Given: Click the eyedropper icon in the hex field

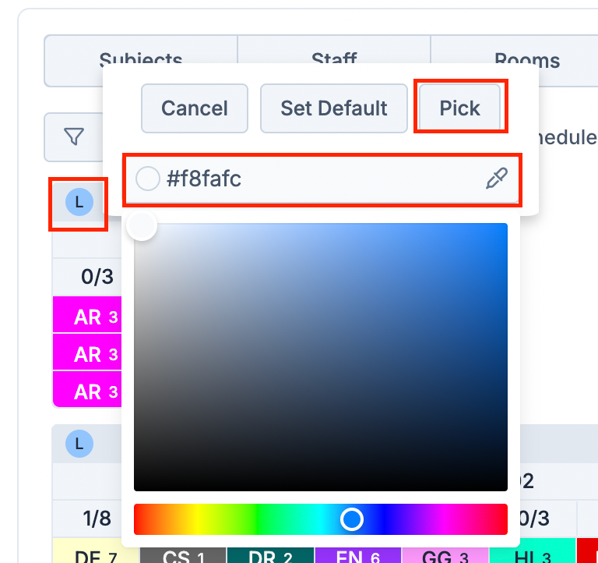Looking at the screenshot, I should pyautogui.click(x=496, y=179).
